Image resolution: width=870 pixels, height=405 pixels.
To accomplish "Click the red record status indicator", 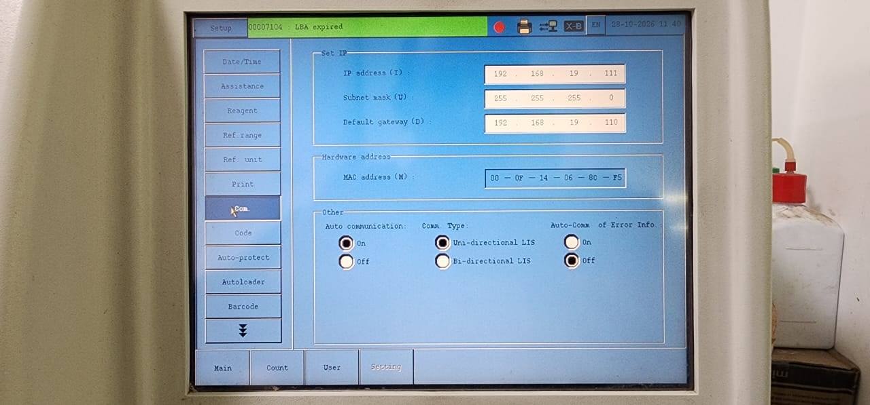I will click(x=500, y=27).
